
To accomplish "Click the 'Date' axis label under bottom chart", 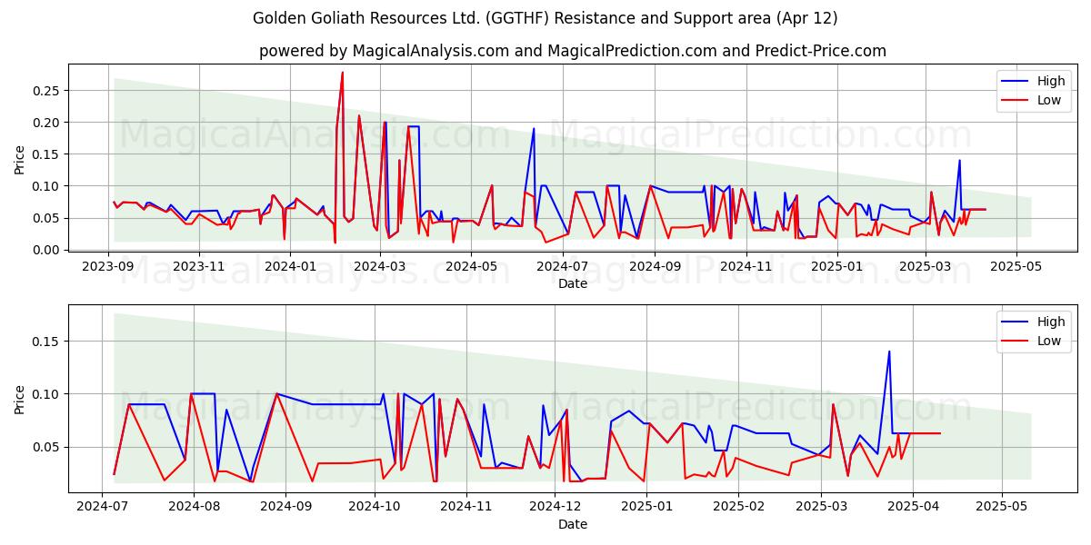I will tap(573, 524).
